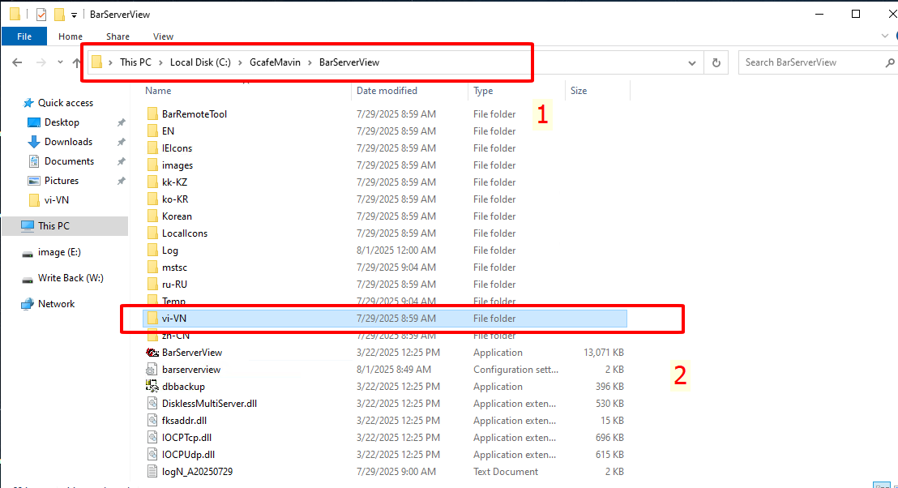Select the vi-VN folder in file list

(174, 319)
